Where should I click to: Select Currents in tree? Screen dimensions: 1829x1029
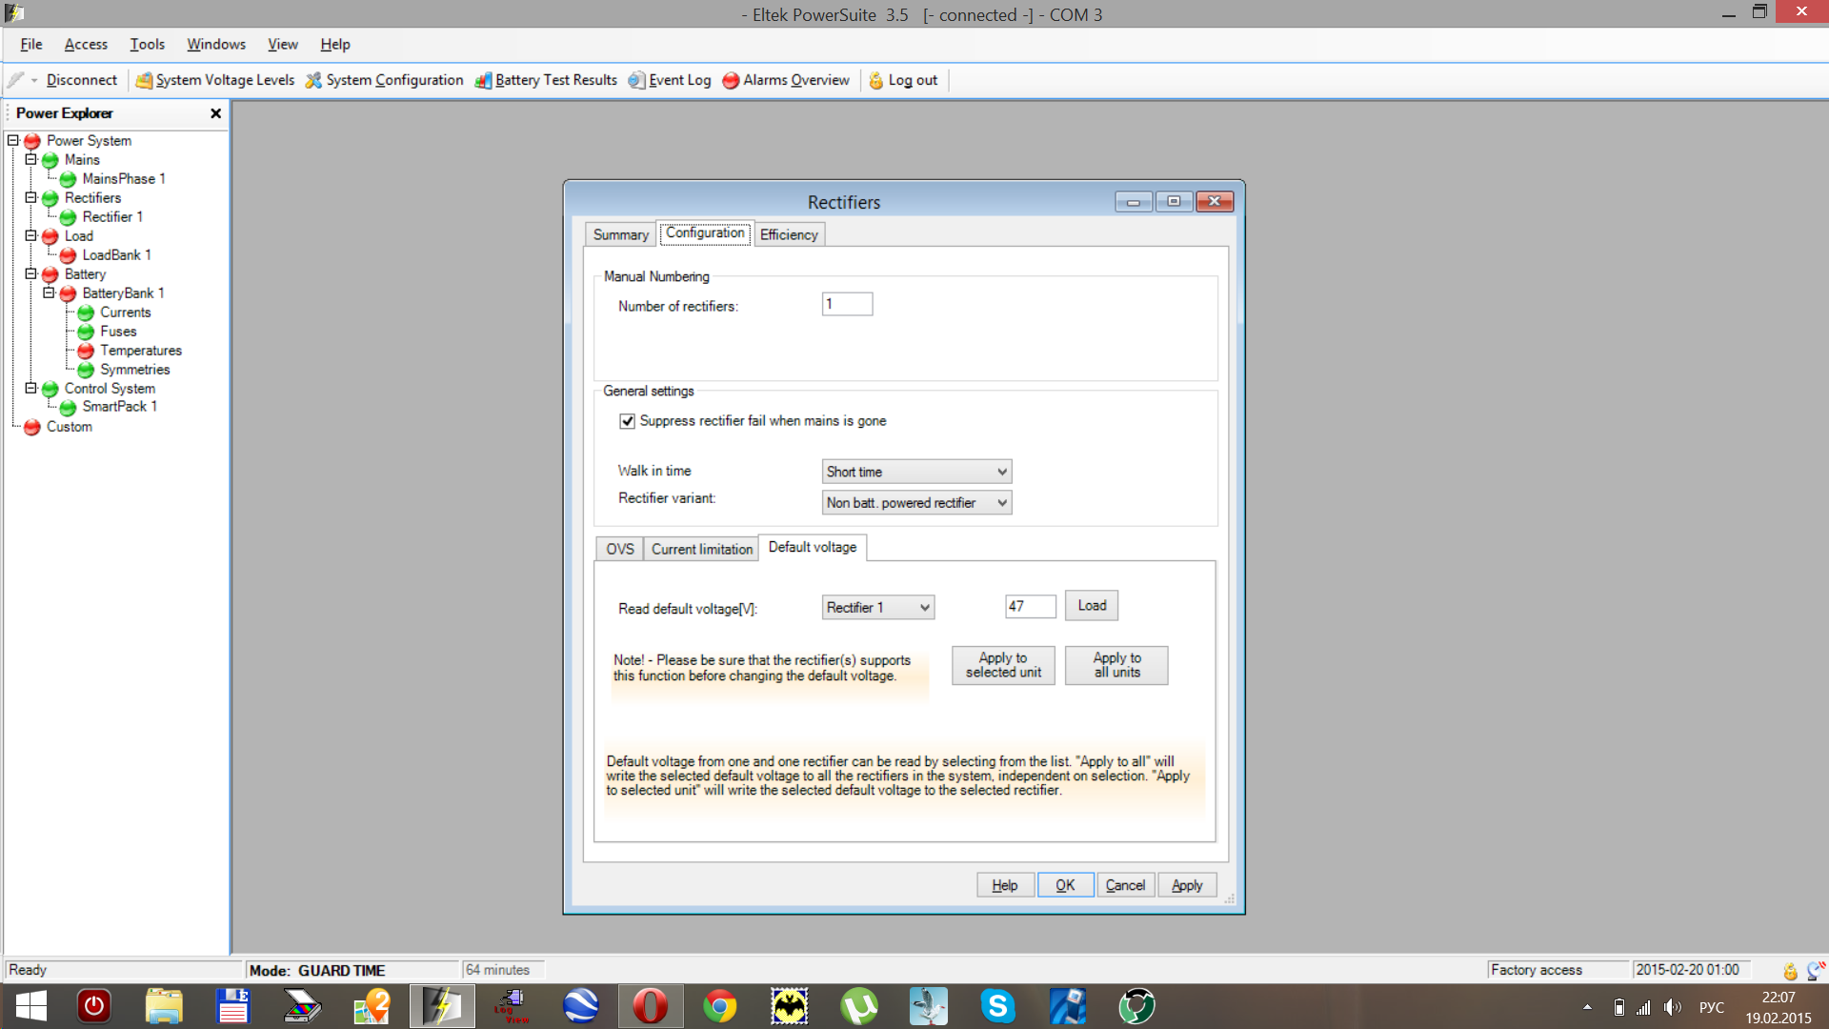(x=125, y=313)
